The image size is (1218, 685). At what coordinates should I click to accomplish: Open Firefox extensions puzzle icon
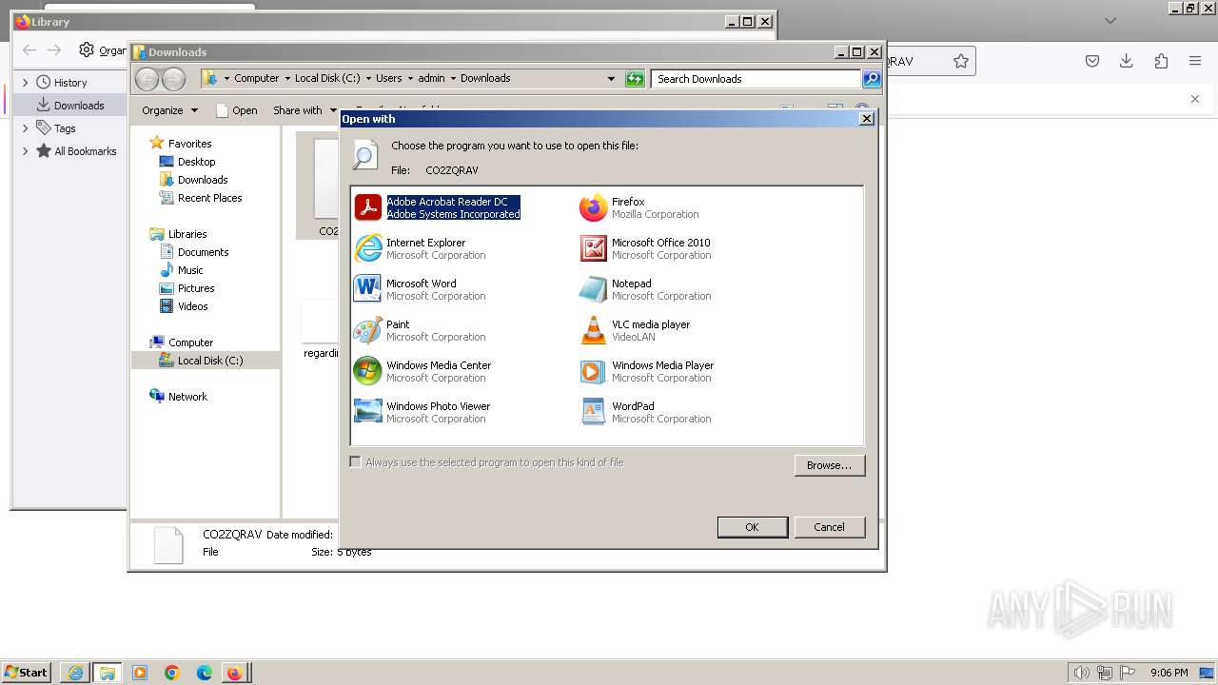[1161, 61]
